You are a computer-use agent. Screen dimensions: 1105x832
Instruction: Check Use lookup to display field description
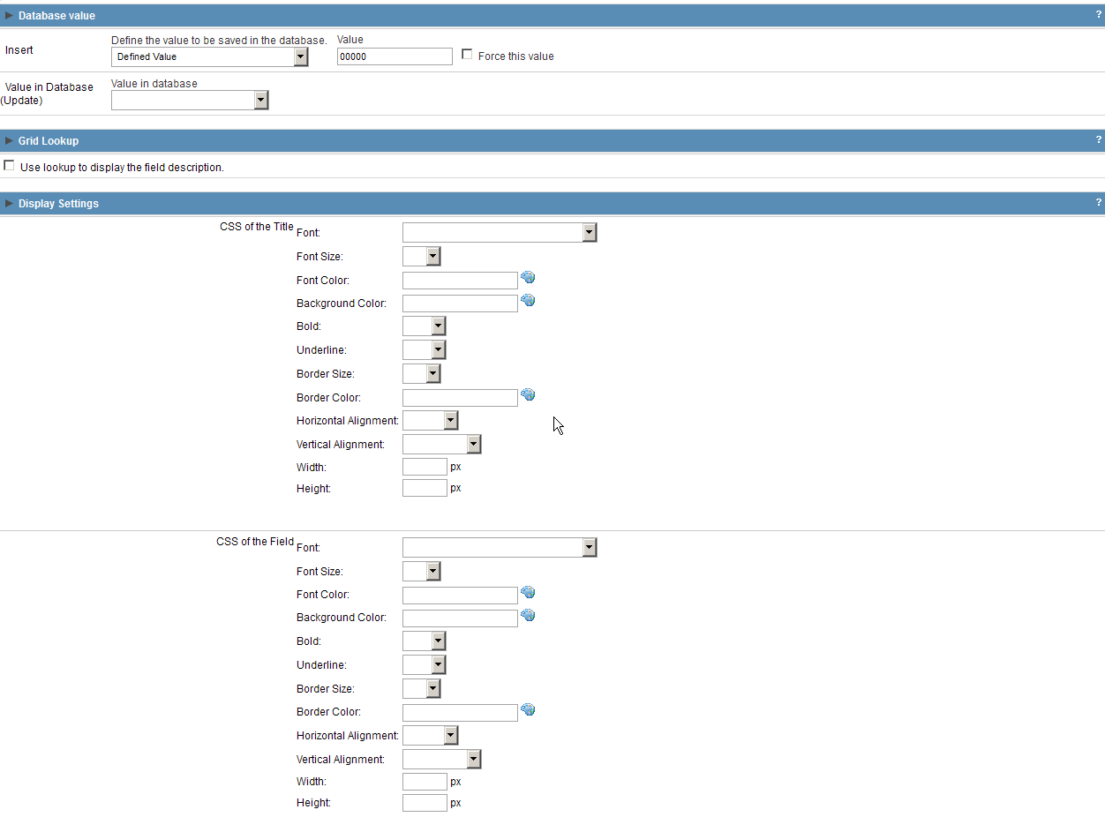(x=10, y=166)
